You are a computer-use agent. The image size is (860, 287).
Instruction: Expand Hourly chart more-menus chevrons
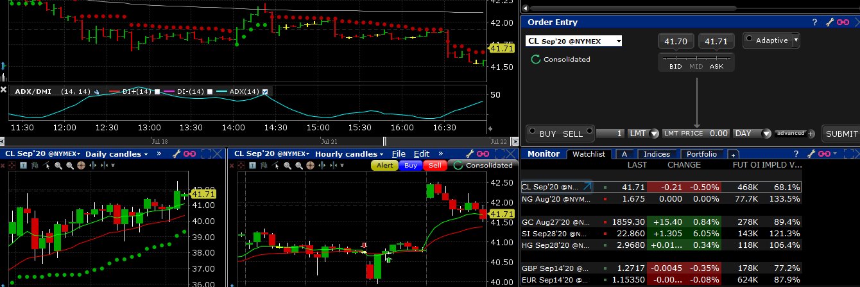(441, 154)
